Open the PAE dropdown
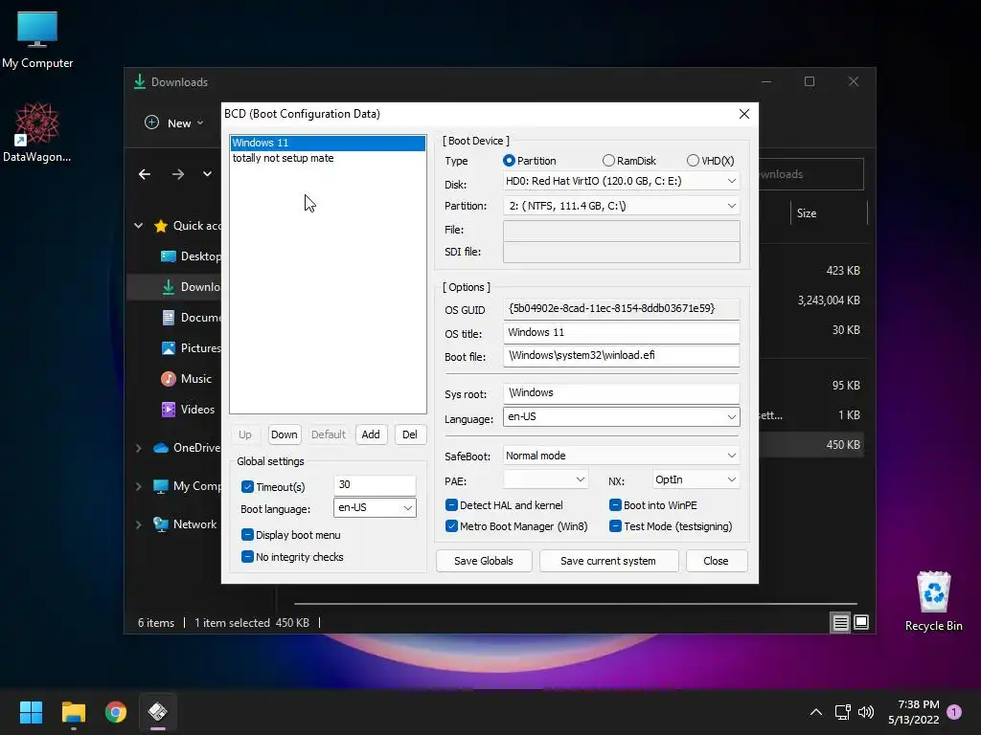 pos(545,479)
